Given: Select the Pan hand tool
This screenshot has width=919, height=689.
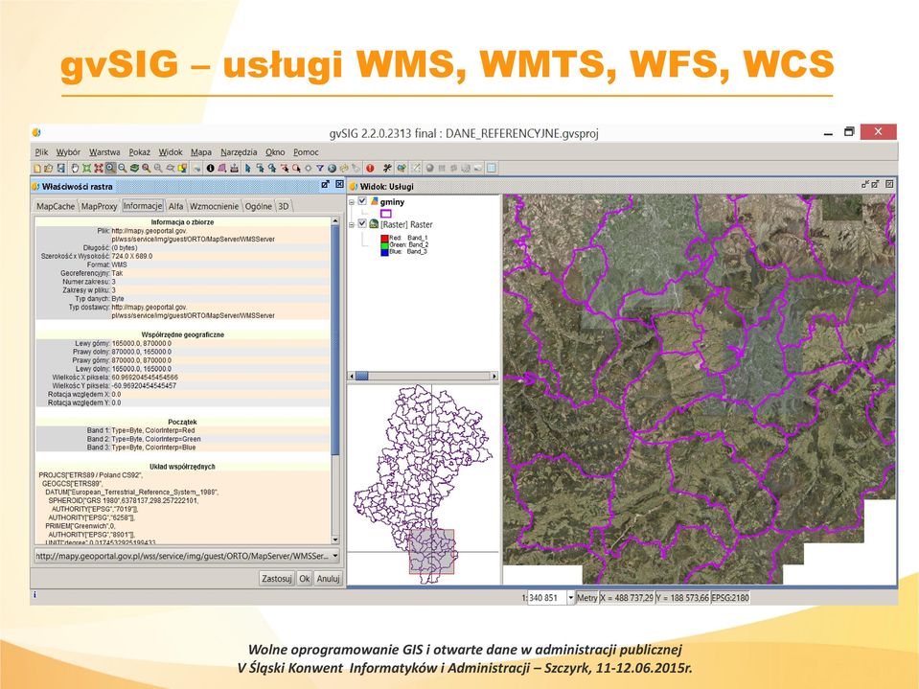Looking at the screenshot, I should click(75, 168).
